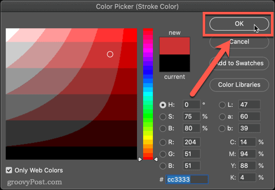
Task: Select the R red radio button
Action: point(163,142)
